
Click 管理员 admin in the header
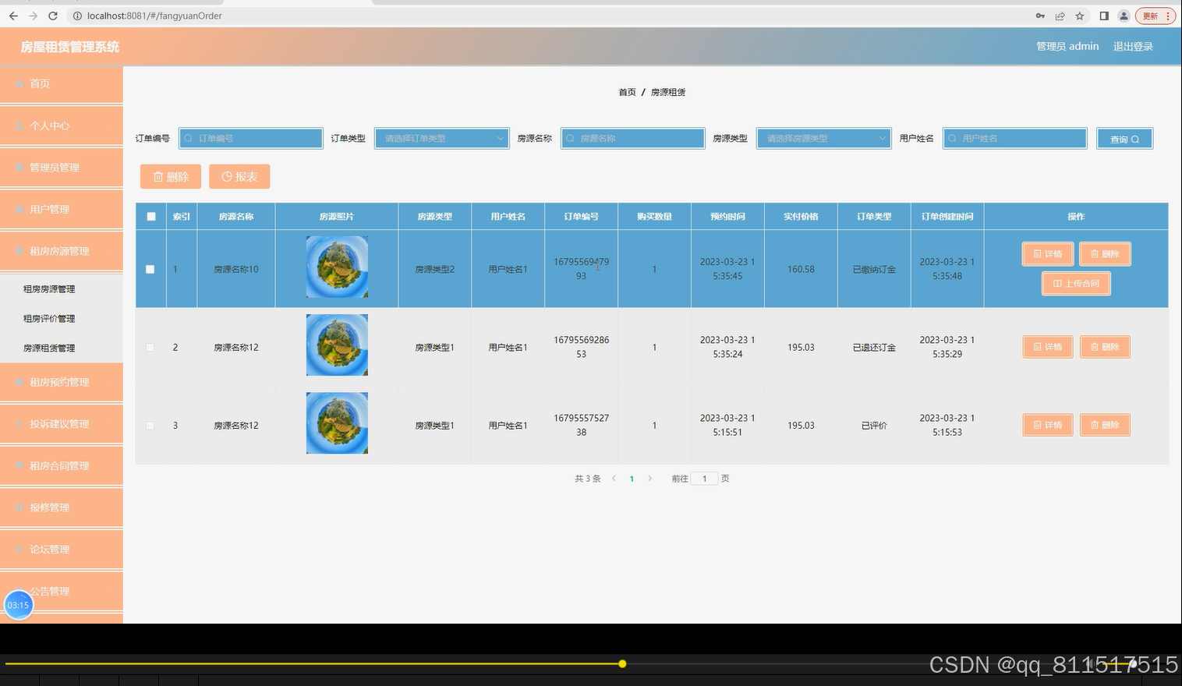coord(1067,47)
